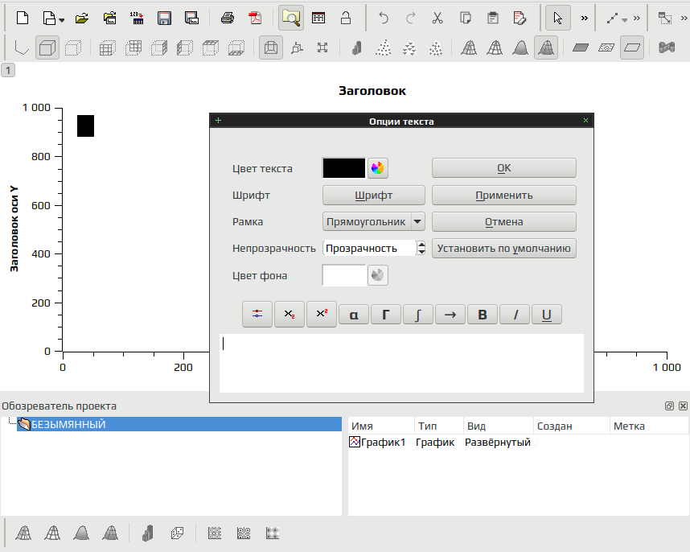Select the pointer arrow tool

pos(558,18)
